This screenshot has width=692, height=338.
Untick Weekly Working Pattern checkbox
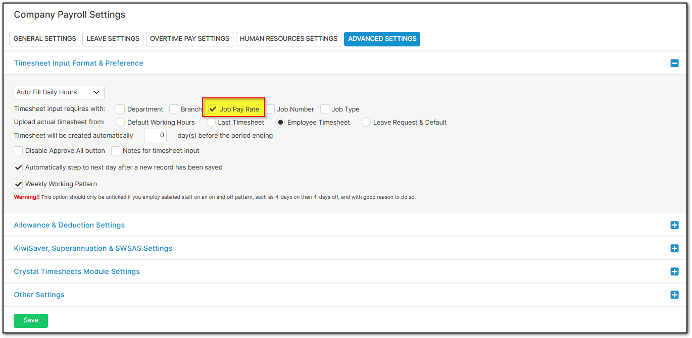(18, 184)
